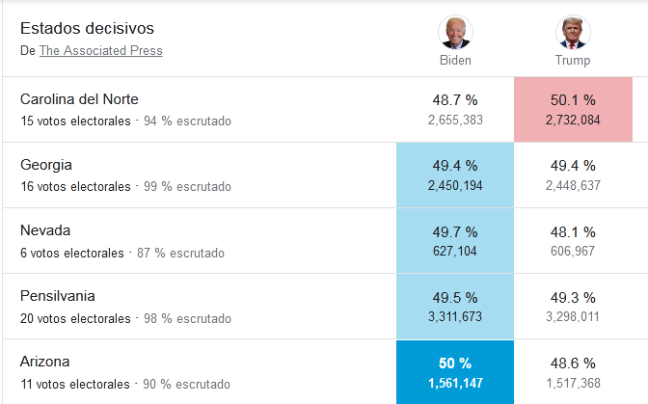Open Pensilvania results
The height and width of the screenshot is (404, 648).
58,296
